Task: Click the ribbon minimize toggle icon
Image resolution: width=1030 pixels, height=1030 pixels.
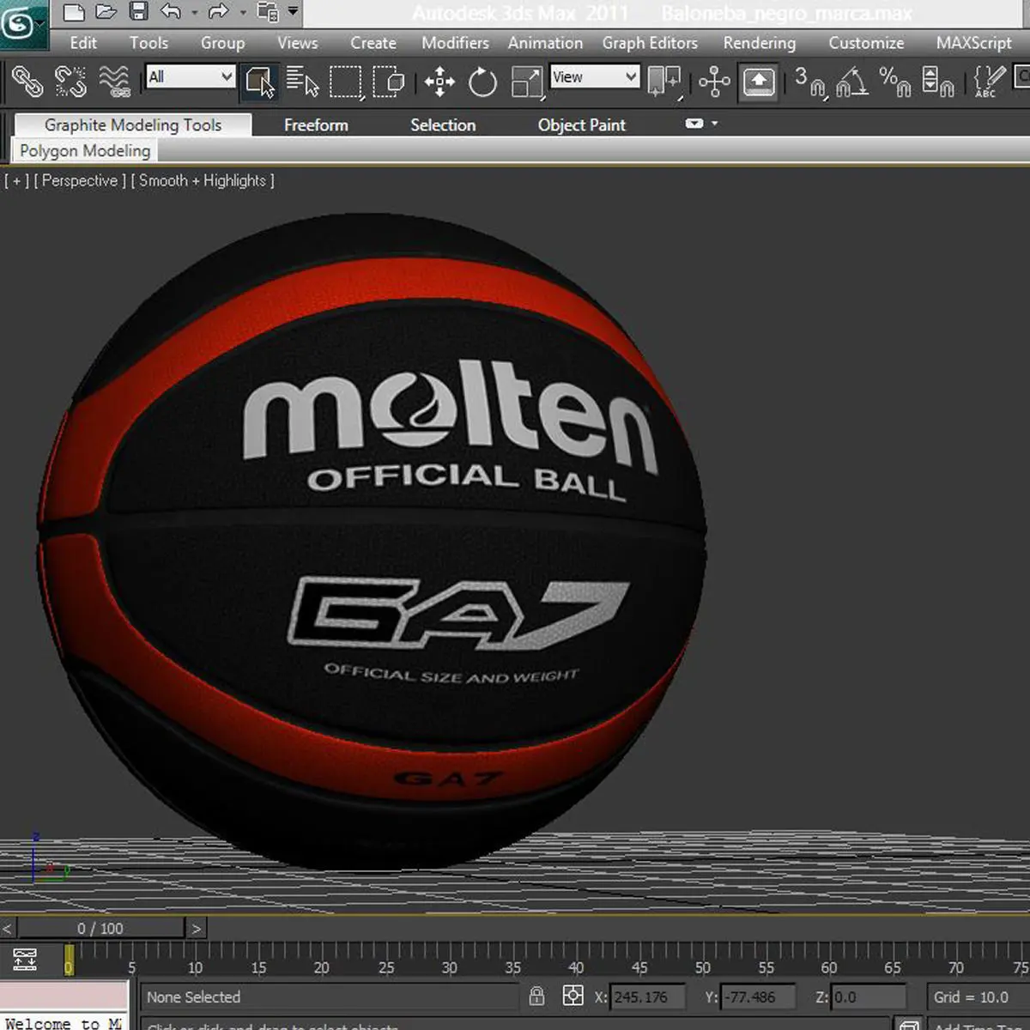Action: point(694,124)
